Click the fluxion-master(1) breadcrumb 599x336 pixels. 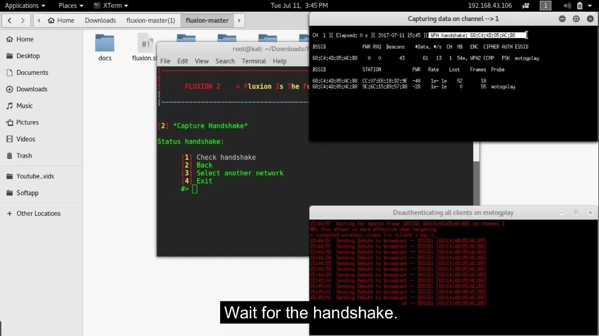coord(150,21)
